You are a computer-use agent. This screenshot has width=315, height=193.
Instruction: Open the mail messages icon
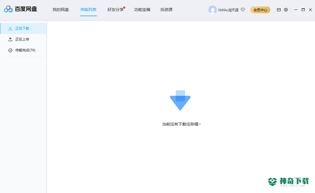279,9
